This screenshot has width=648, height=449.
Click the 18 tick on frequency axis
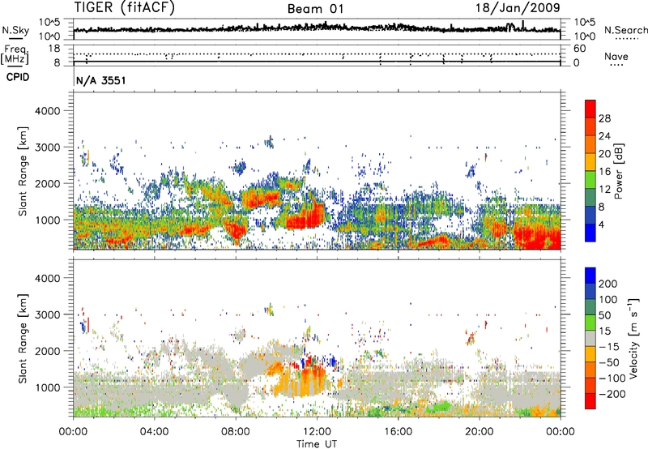pos(54,49)
